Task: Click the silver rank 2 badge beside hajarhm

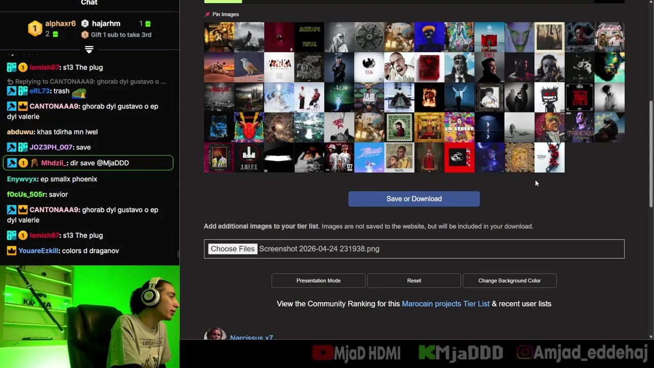Action: [x=85, y=24]
